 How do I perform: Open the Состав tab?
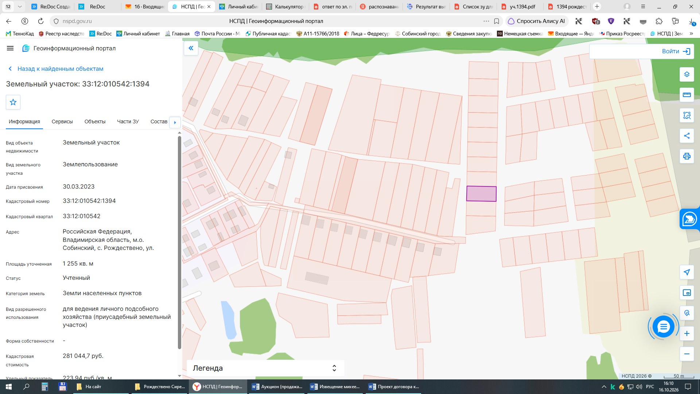click(x=159, y=121)
